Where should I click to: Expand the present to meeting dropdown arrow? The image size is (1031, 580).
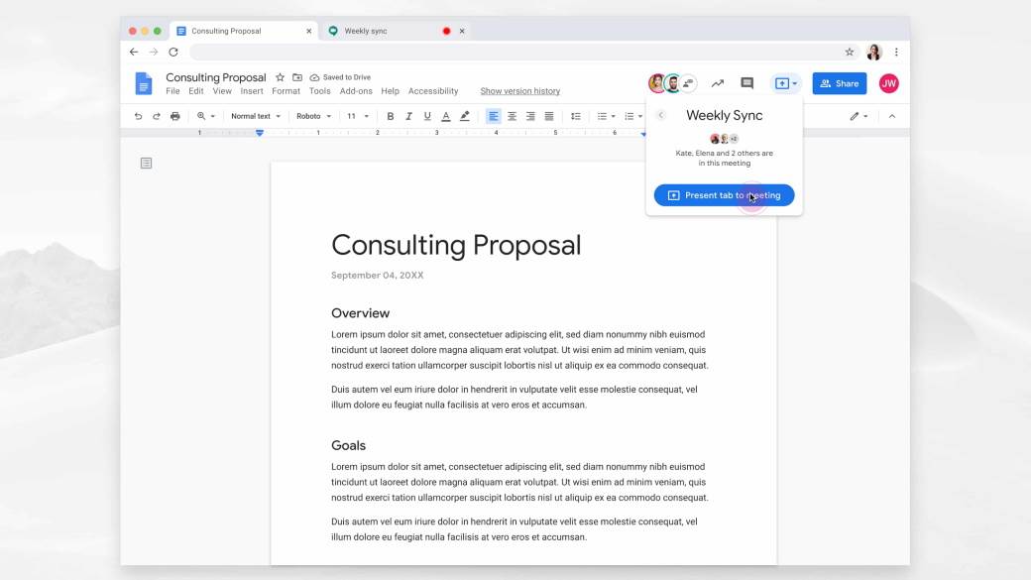click(794, 83)
